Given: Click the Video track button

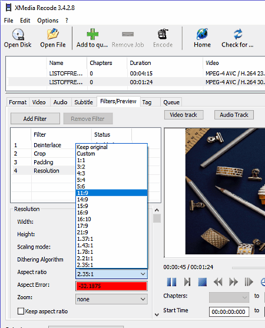Looking at the screenshot, I should 184,115.
